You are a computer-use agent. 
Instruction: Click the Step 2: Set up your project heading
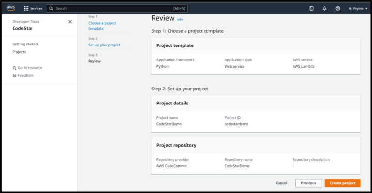180,89
